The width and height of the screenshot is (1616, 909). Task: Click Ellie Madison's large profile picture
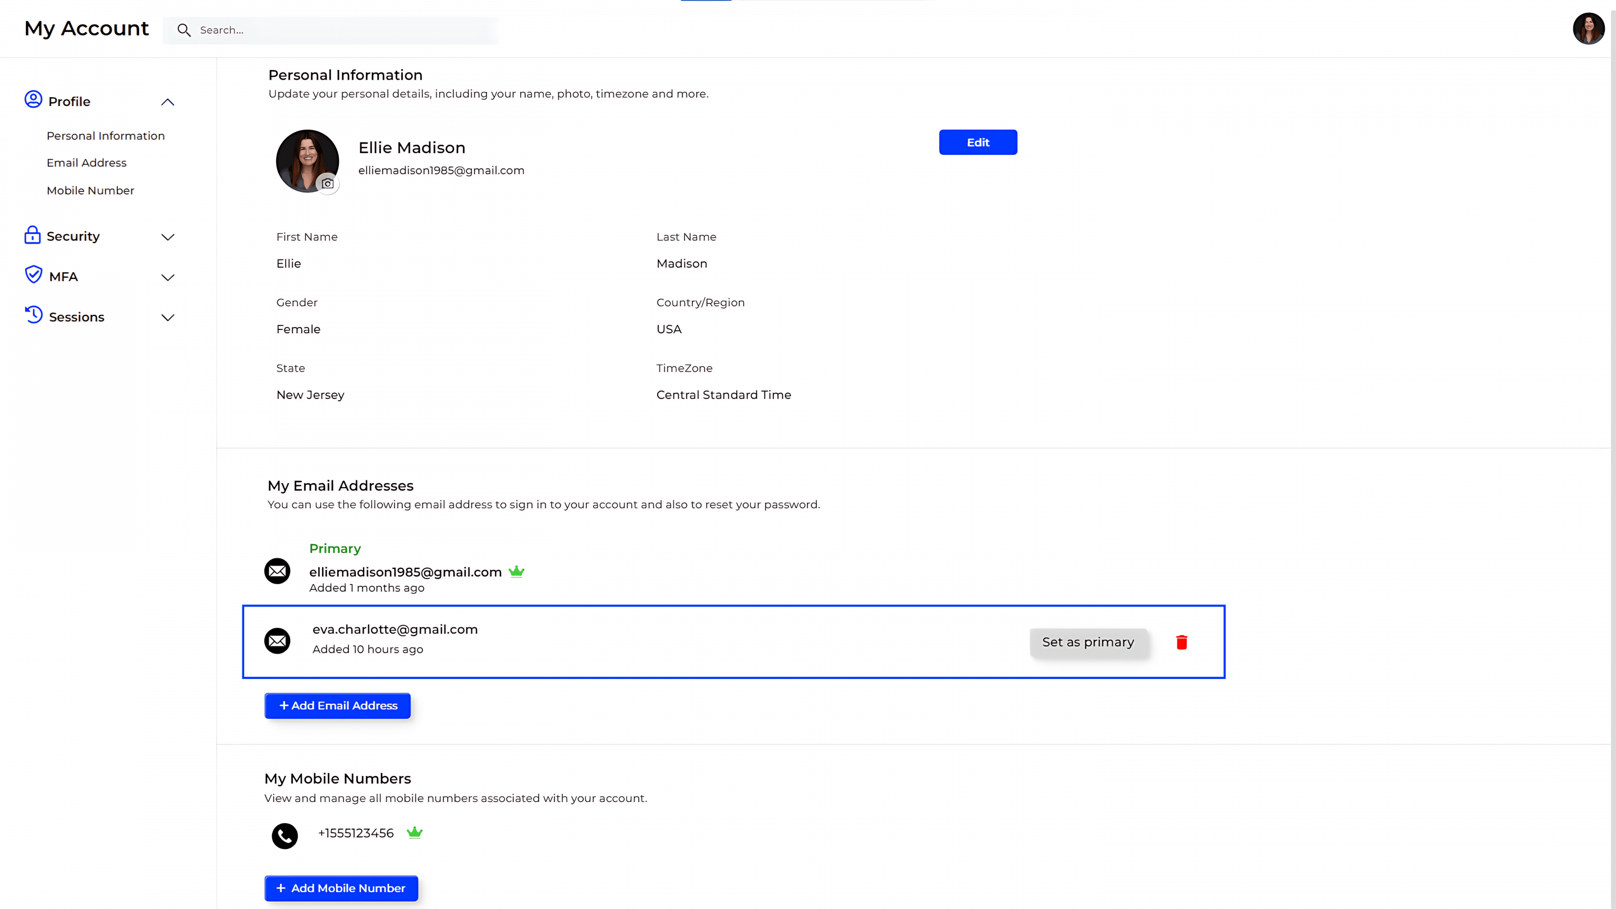tap(307, 161)
